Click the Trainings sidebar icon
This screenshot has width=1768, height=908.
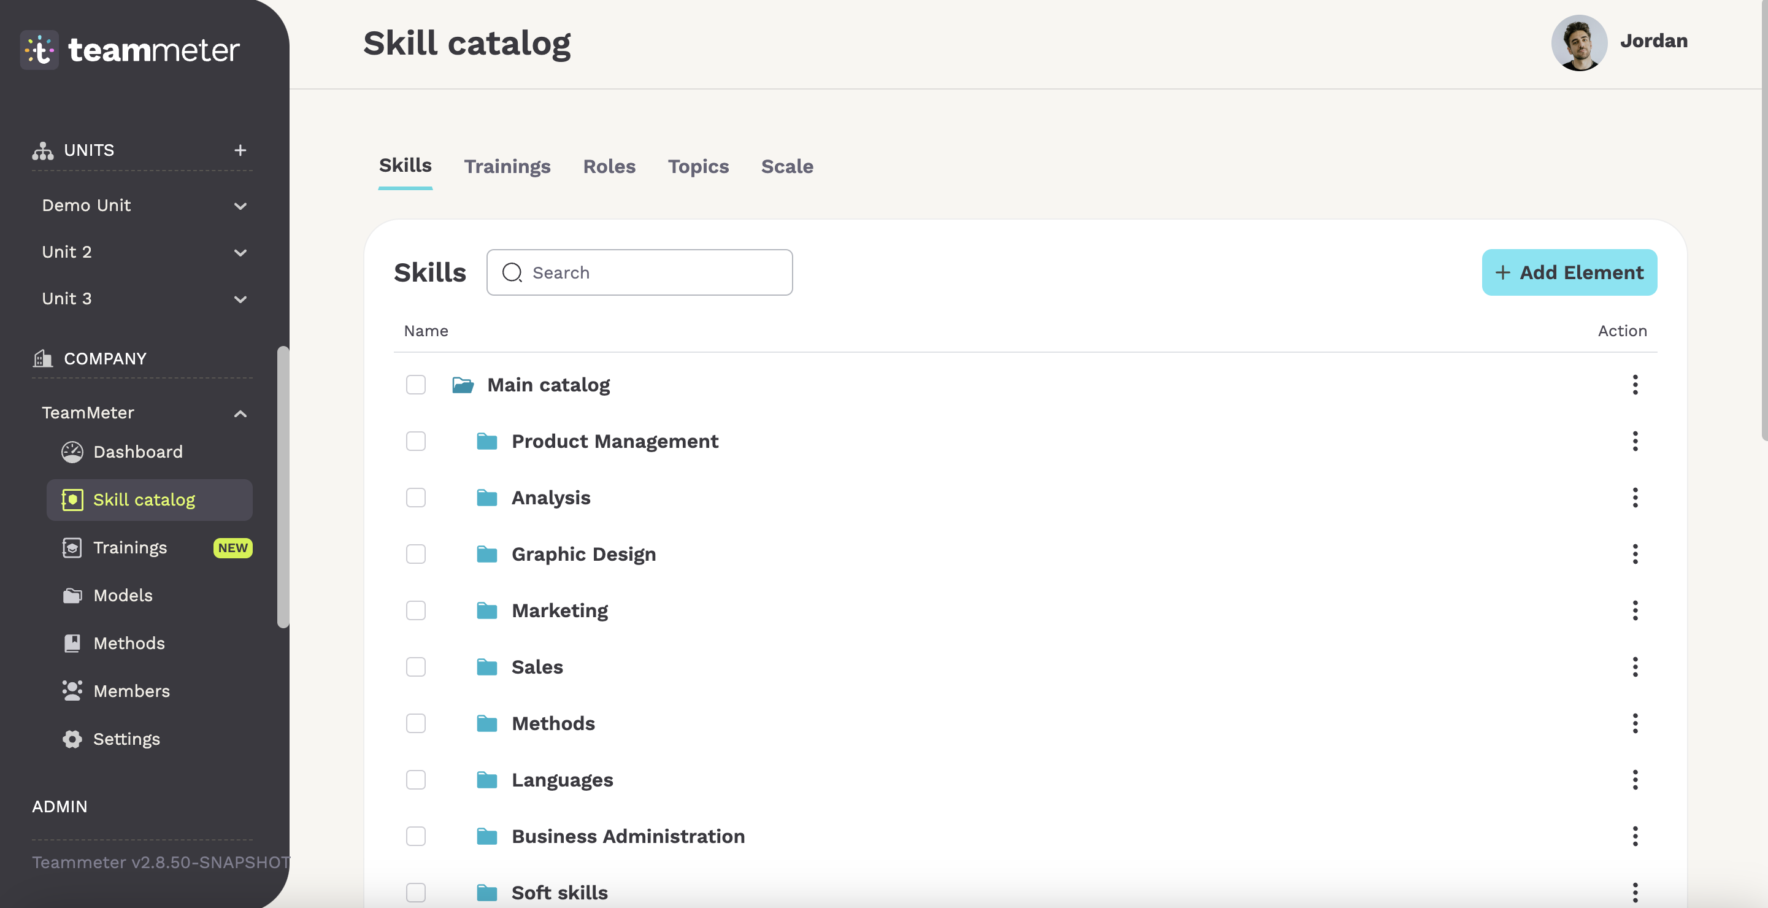point(72,548)
